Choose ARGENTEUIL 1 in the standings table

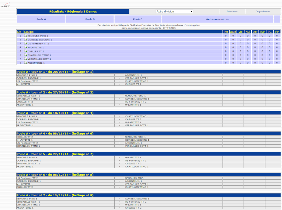pos(36,63)
